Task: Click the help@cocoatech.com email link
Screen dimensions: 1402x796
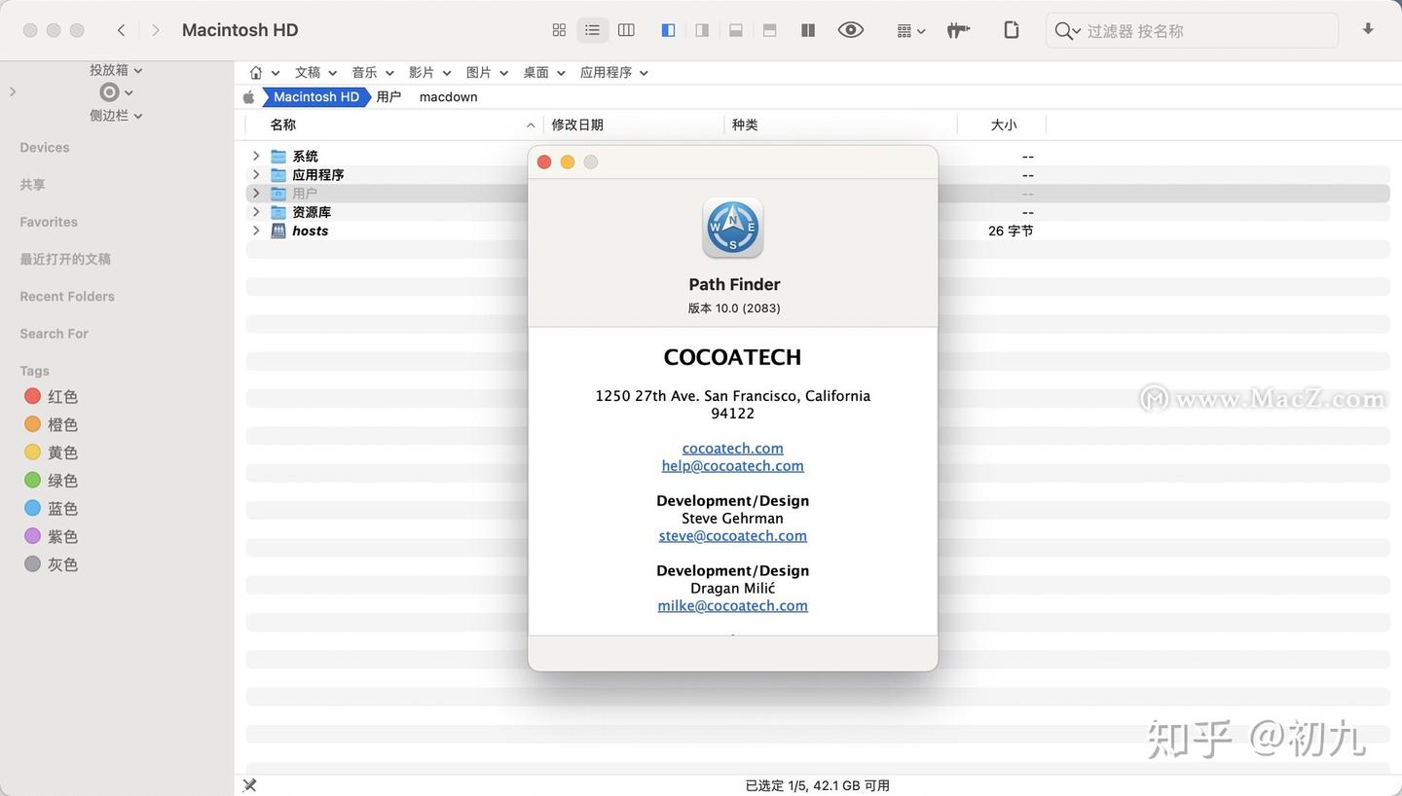Action: click(732, 466)
